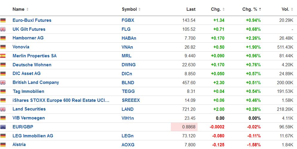Click the UK flag beside British Land Company
This screenshot has height=149, width=297.
point(3,82)
